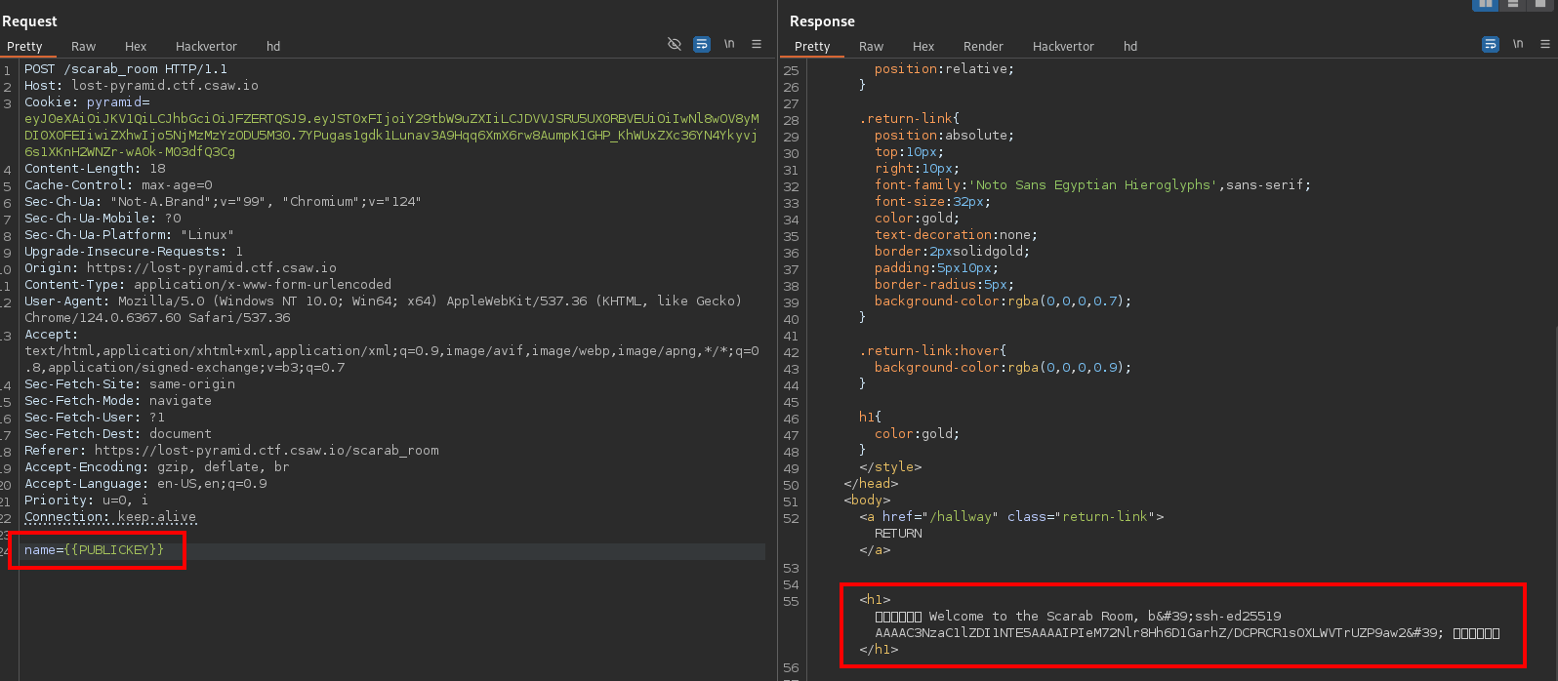This screenshot has height=681, width=1558.
Task: Click the Accept: header label line
Action: tap(52, 335)
